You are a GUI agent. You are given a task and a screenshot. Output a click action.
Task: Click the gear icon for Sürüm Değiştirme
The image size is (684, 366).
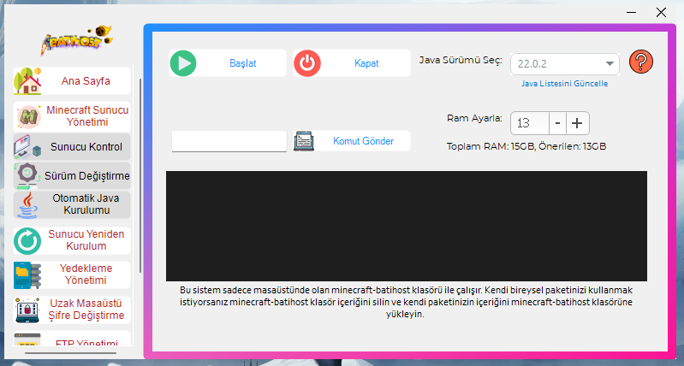[x=27, y=175]
